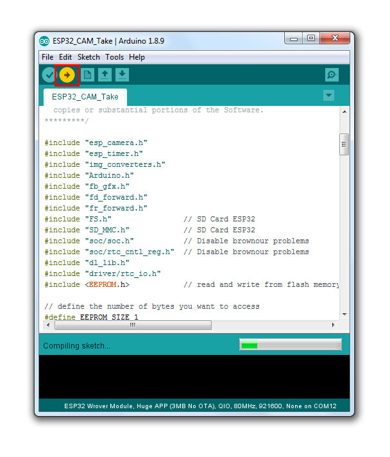Click the line #include "fd_forward.h"
This screenshot has width=390, height=457.
tap(96, 197)
